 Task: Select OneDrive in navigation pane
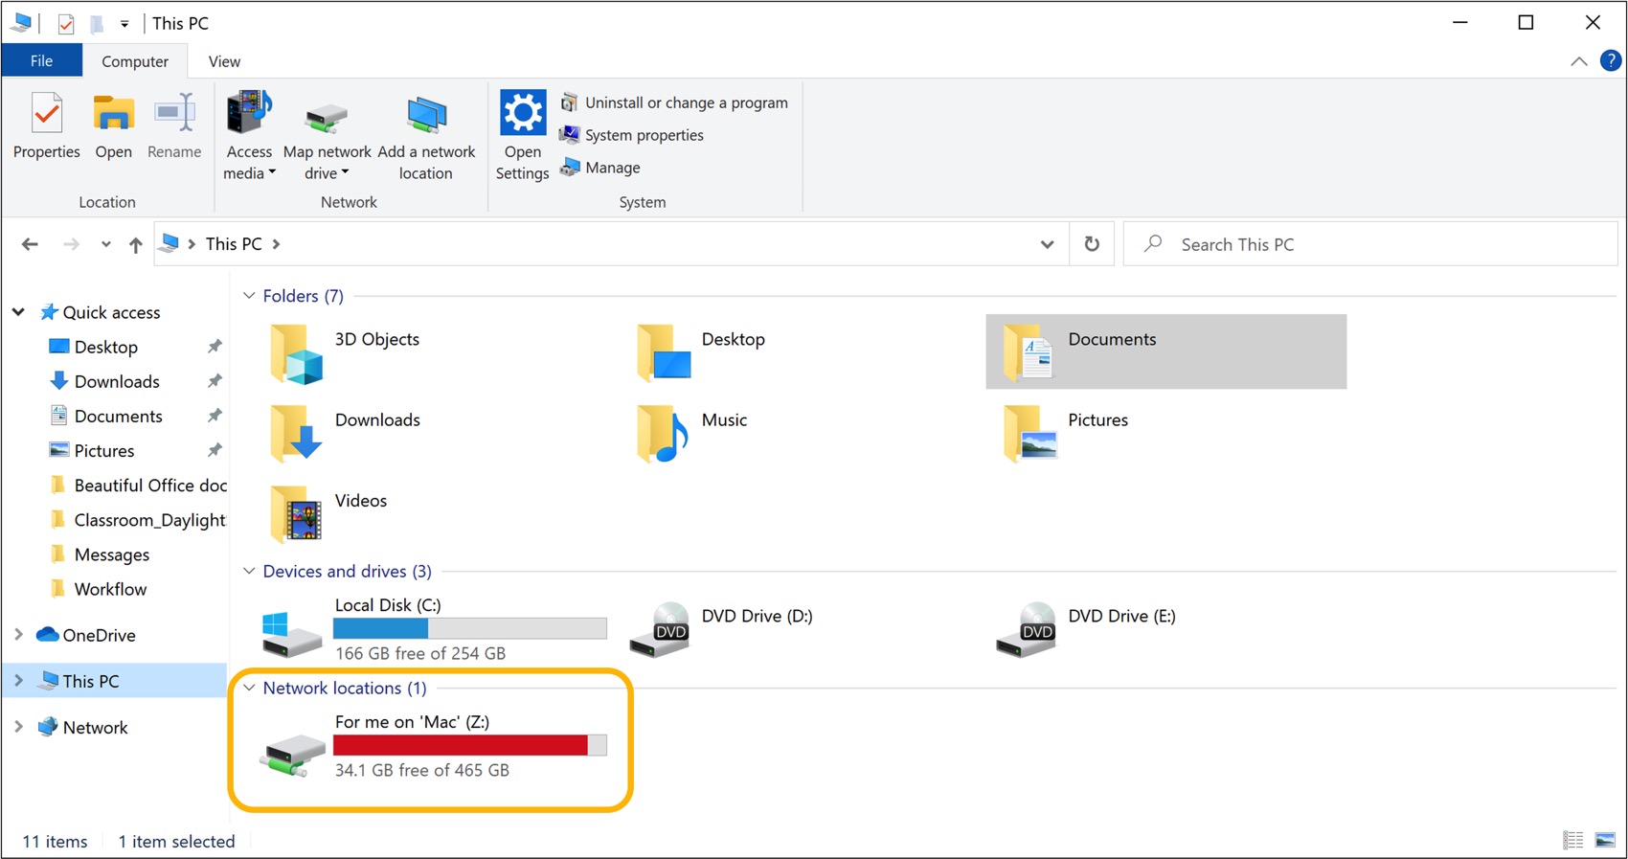[99, 635]
